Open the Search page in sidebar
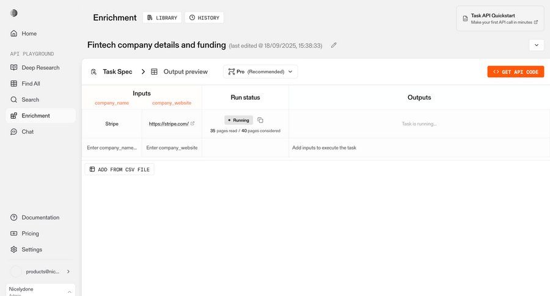The image size is (550, 296). click(x=30, y=100)
